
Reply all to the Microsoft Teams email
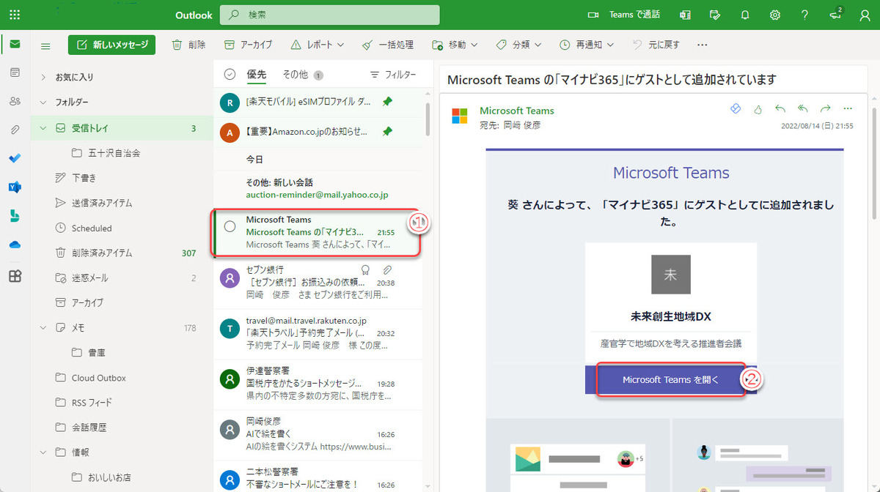[x=803, y=109]
